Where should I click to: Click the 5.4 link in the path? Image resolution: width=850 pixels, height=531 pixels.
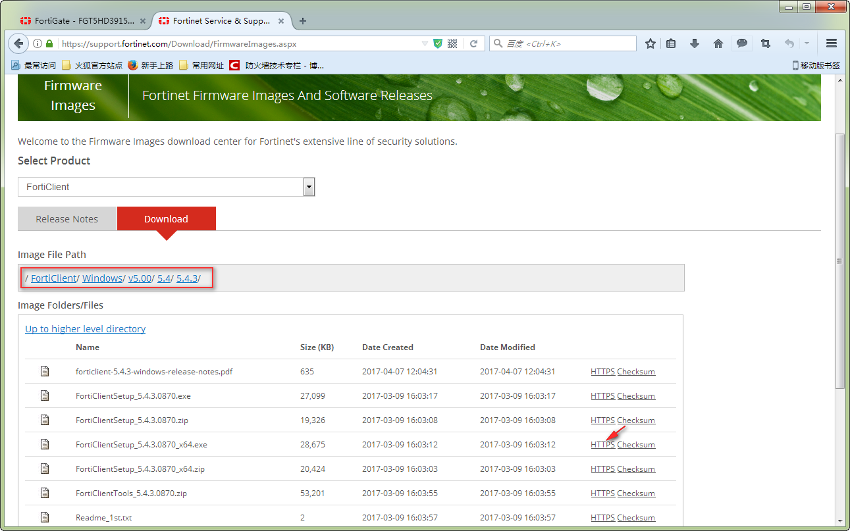tap(164, 278)
